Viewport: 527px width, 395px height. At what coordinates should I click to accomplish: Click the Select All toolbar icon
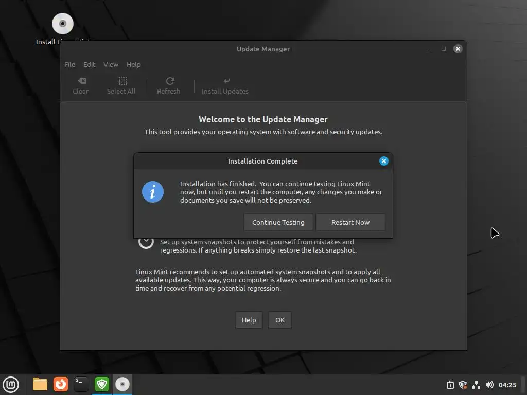(x=121, y=86)
